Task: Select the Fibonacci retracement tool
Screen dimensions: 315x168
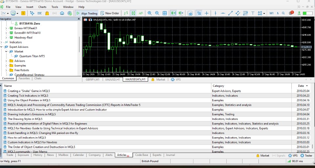Action: [245, 13]
